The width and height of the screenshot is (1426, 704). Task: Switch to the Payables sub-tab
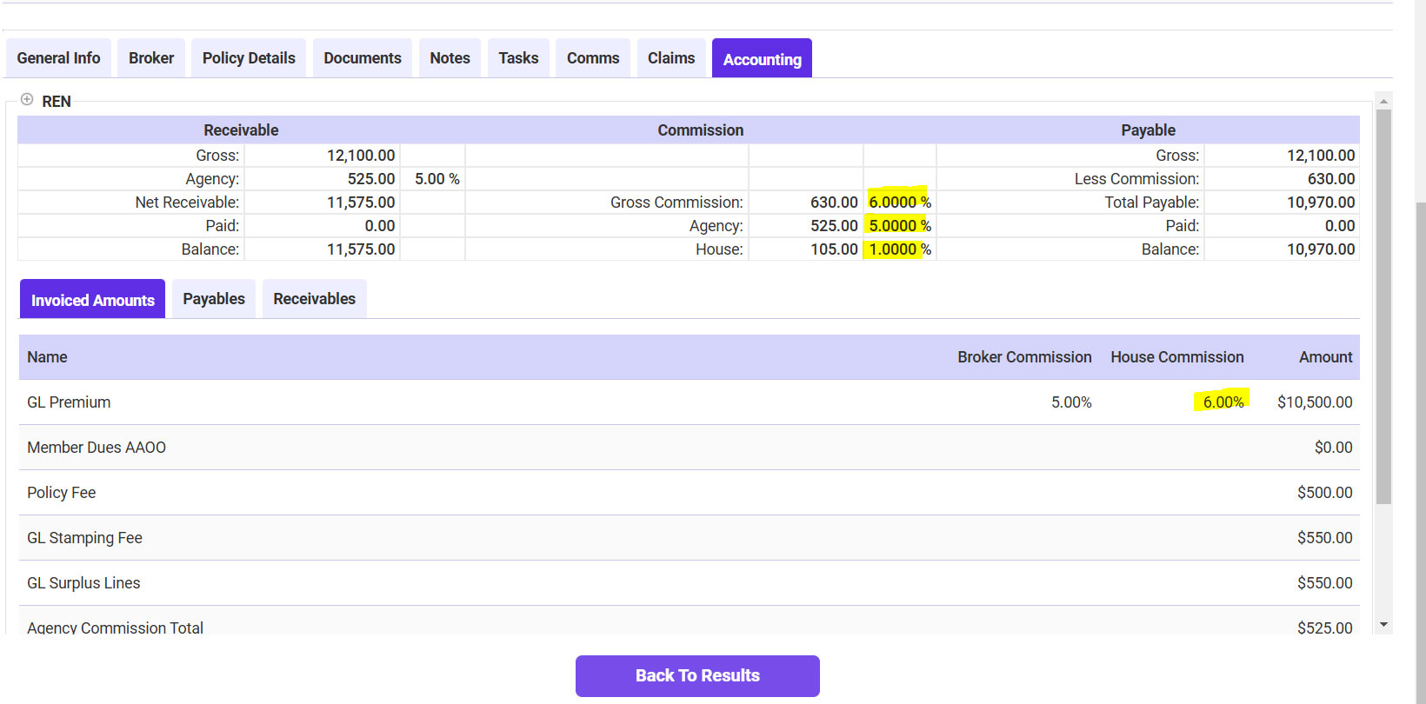[214, 299]
